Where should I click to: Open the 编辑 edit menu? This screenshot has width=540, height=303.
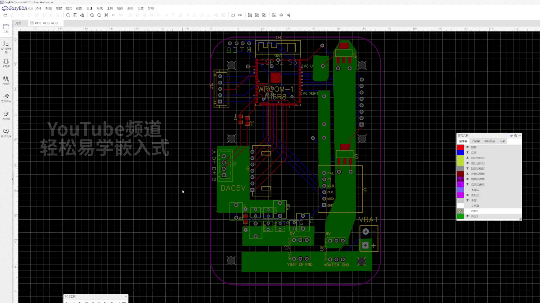coord(49,8)
